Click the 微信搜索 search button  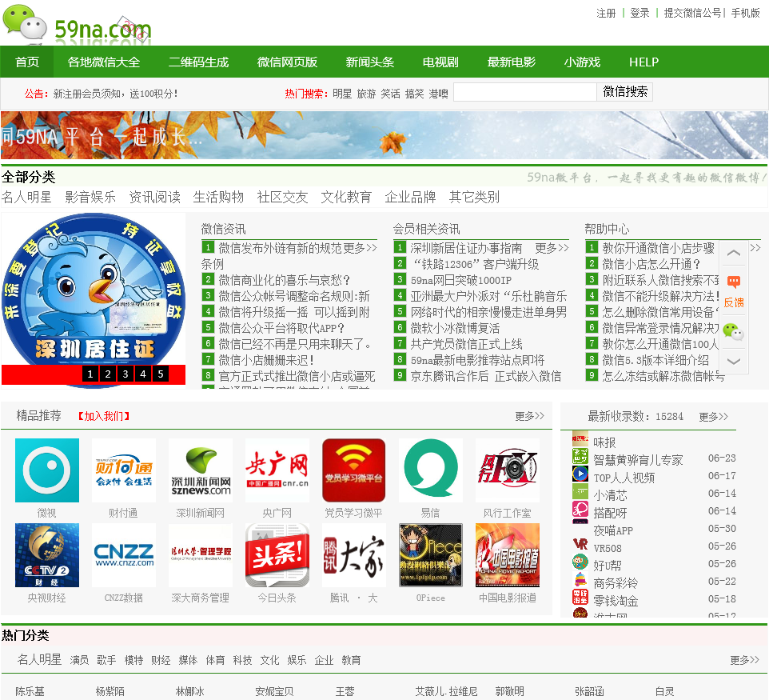coord(625,92)
